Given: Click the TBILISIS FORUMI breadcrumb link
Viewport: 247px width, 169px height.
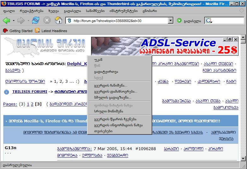Looking at the screenshot, I should point(30,92).
